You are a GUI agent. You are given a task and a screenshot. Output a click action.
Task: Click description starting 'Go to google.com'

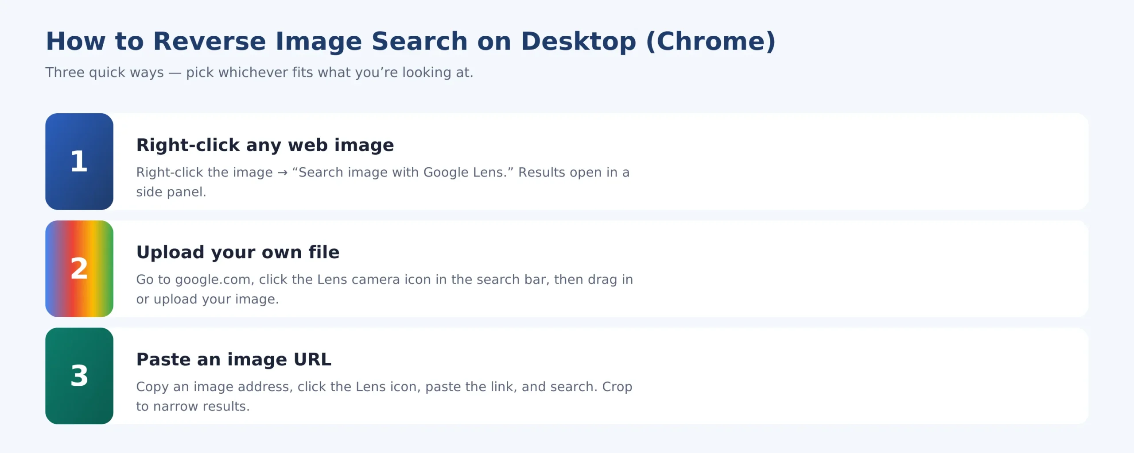click(x=384, y=289)
